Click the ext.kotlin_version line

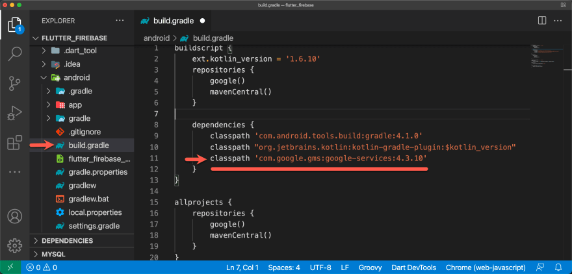[257, 58]
